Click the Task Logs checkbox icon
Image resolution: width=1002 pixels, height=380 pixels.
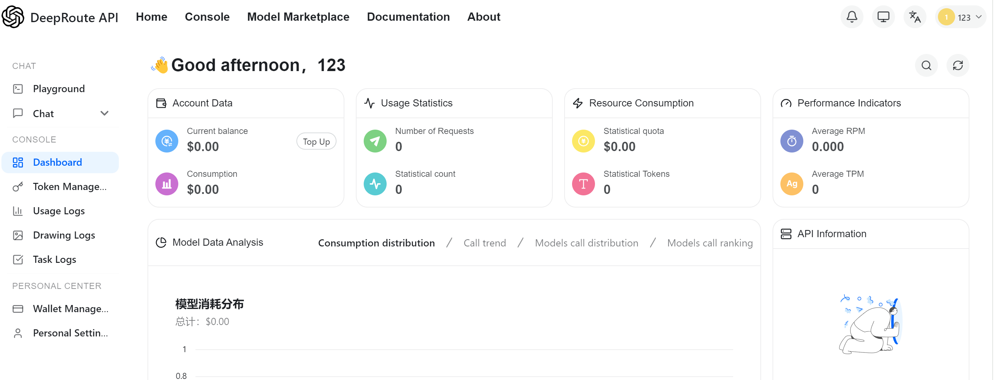click(18, 259)
